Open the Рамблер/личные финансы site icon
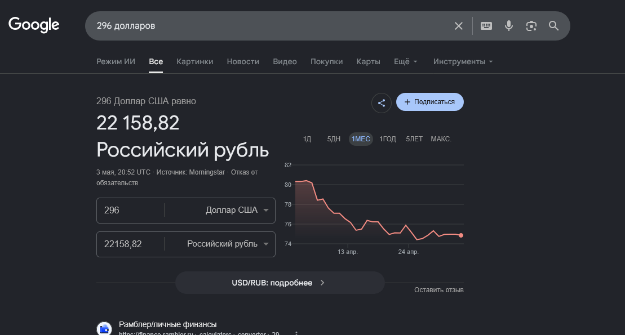This screenshot has width=625, height=335. [x=104, y=329]
